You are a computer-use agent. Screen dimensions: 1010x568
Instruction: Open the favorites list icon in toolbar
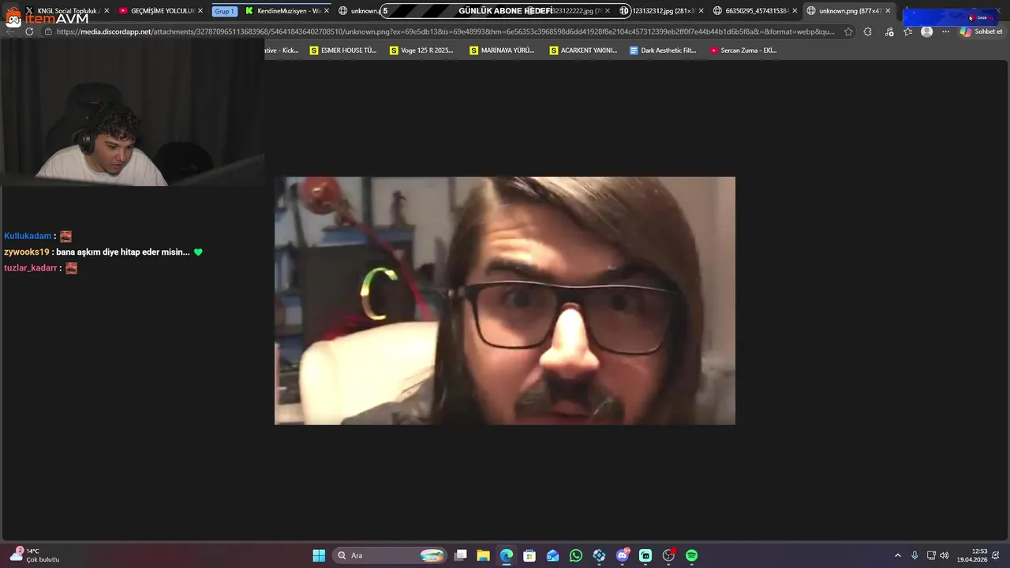[x=907, y=32]
